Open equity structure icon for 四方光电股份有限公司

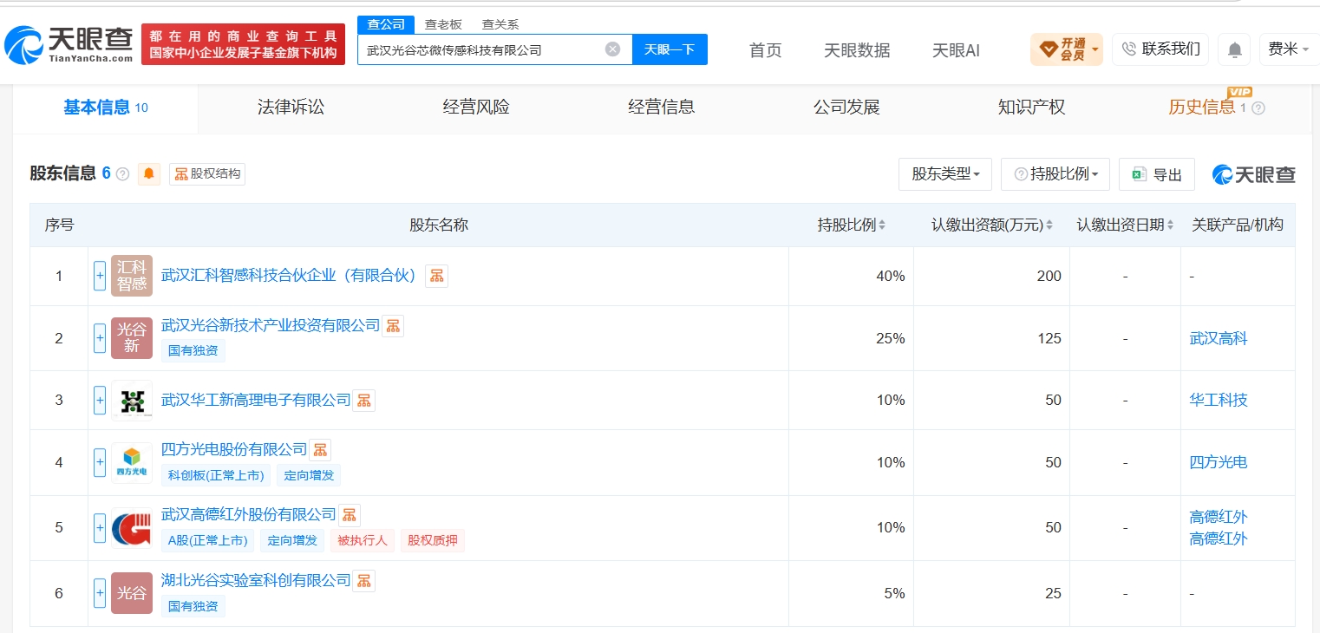320,450
